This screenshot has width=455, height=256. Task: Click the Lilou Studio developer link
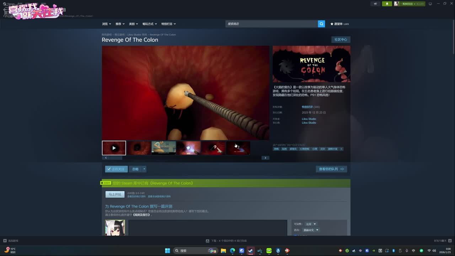(309, 119)
